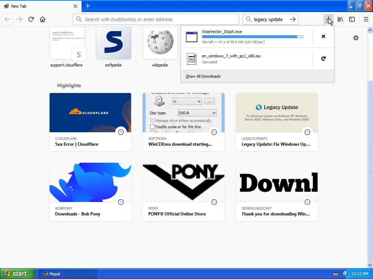Click history clock on PONY store card
373x279 pixels.
214,202
